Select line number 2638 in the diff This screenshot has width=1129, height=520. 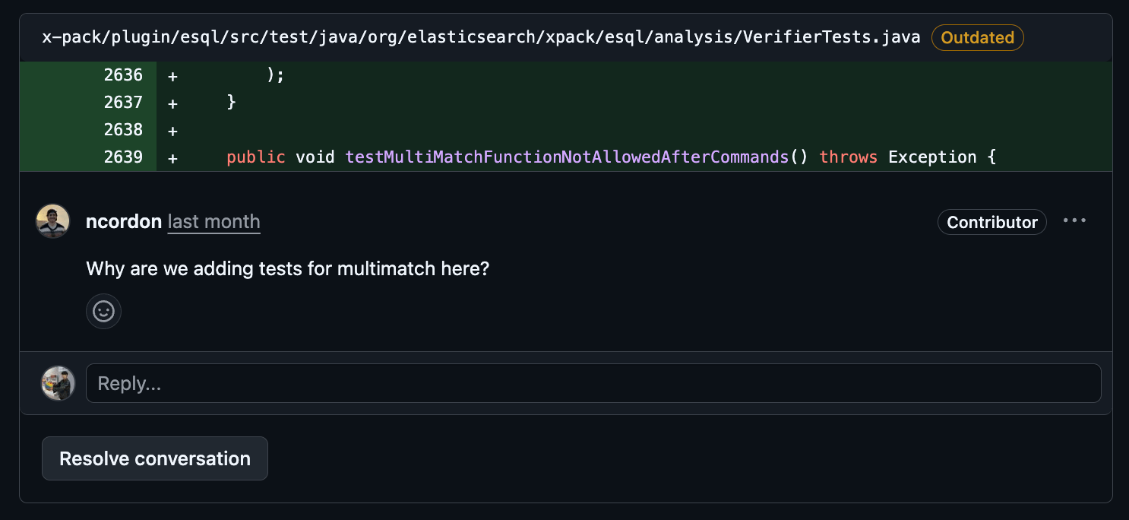click(x=123, y=130)
